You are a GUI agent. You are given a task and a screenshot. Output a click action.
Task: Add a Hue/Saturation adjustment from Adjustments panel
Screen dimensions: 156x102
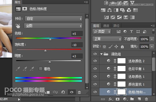tap(103, 10)
